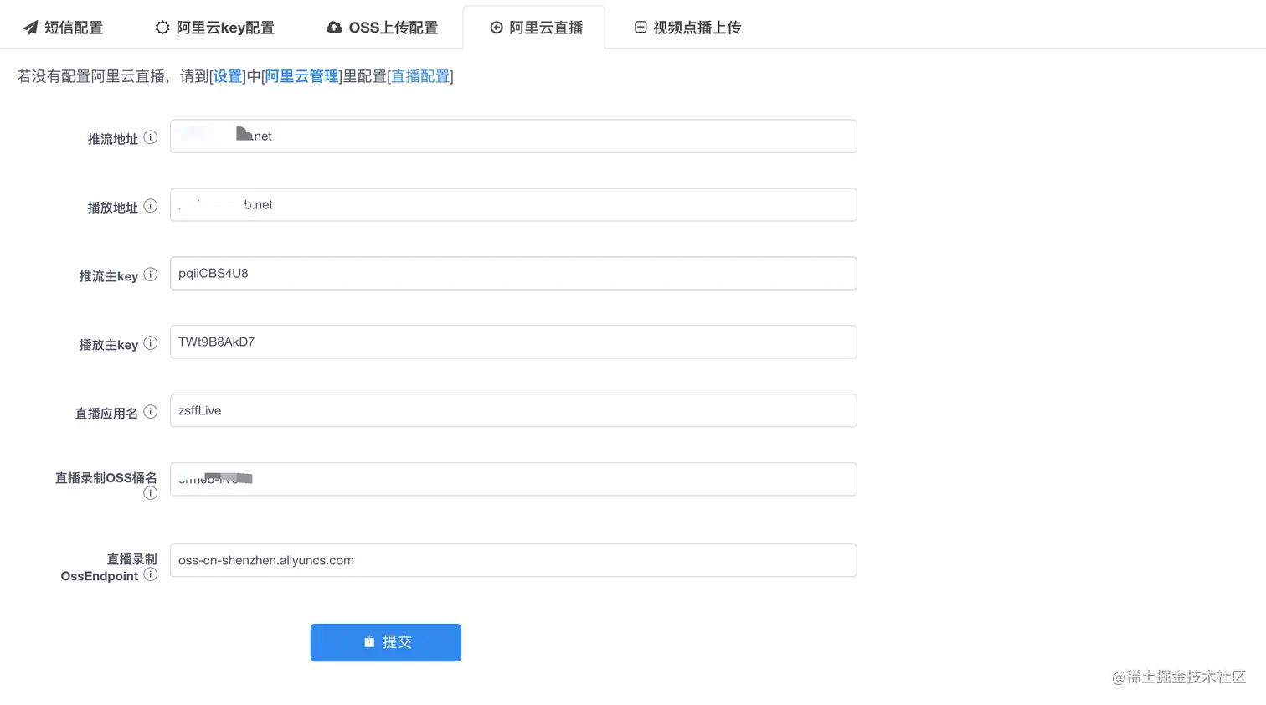Click the clipboard icon in 提交 button
1266x705 pixels.
point(369,641)
